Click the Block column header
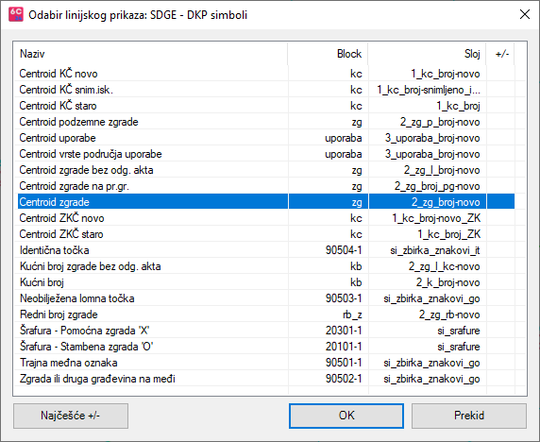 tap(328, 54)
